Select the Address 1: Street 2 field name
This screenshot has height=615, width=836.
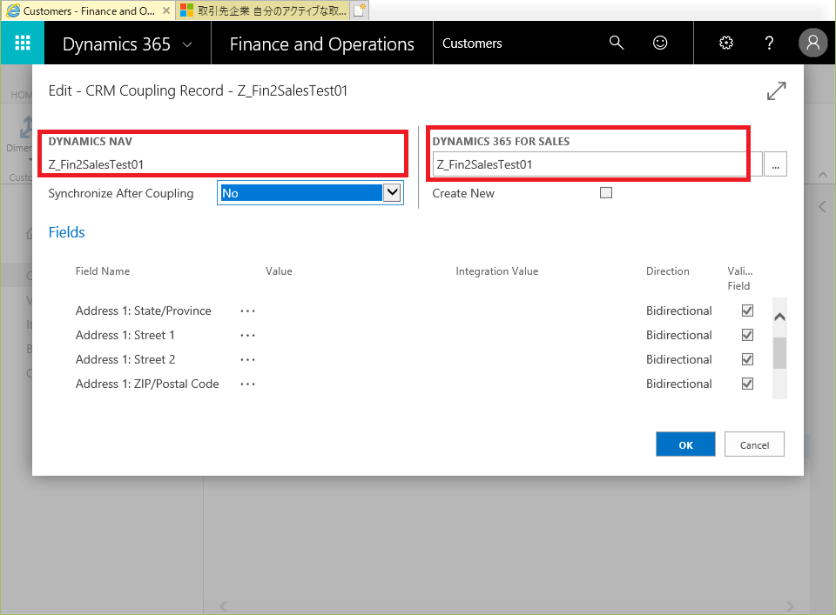[x=125, y=359]
